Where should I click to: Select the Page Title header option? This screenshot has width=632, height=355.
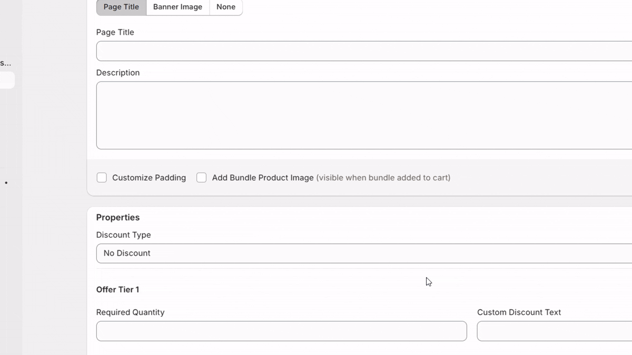click(121, 7)
